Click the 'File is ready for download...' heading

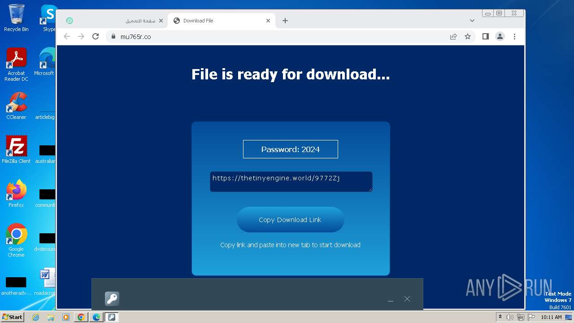pos(291,74)
